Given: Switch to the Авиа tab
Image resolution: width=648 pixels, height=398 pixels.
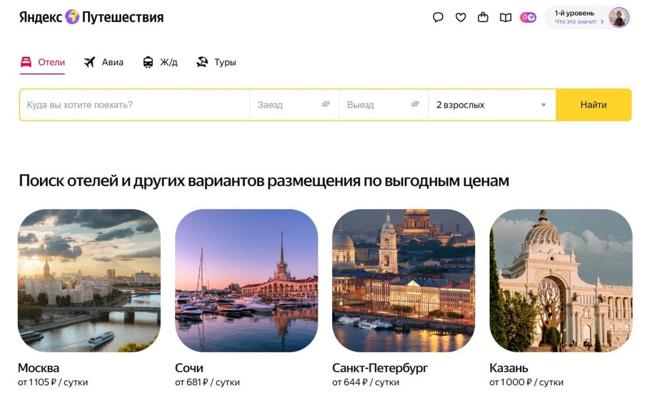Looking at the screenshot, I should tap(104, 62).
